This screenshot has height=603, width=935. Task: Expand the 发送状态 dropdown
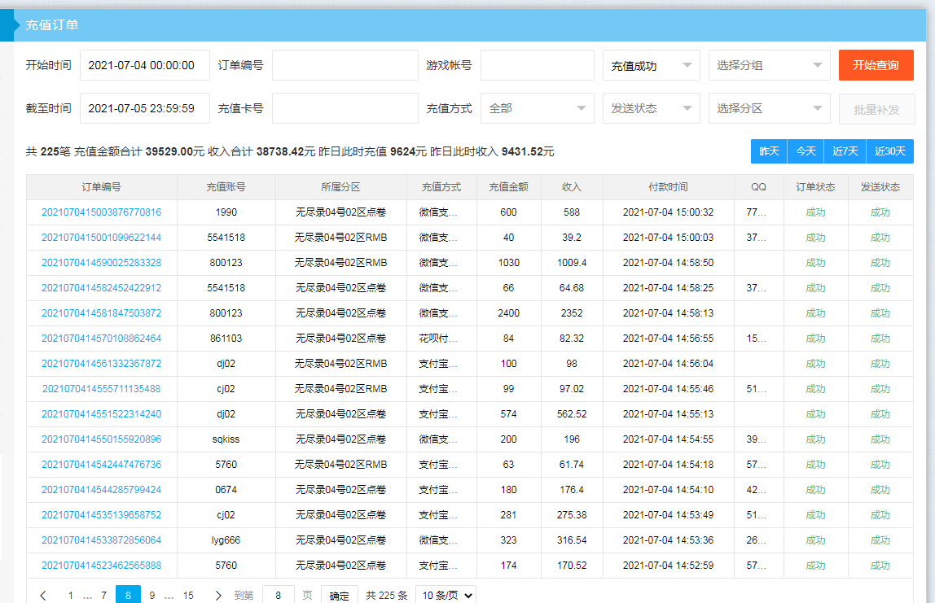[652, 108]
